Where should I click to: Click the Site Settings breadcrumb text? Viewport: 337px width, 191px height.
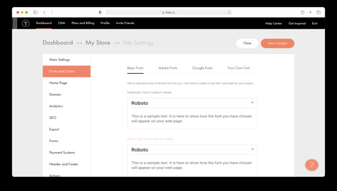138,43
